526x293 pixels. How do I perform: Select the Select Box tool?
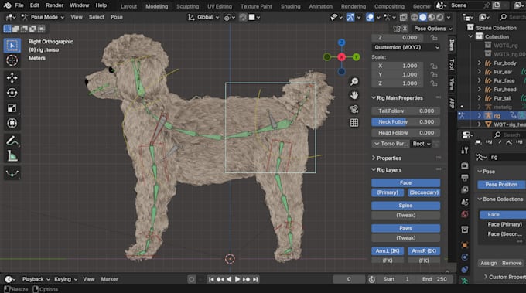point(12,46)
